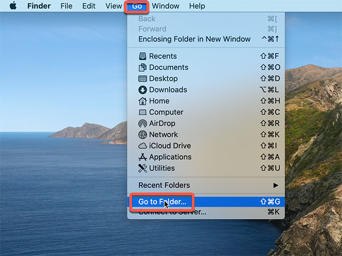Open the File menu

[66, 6]
